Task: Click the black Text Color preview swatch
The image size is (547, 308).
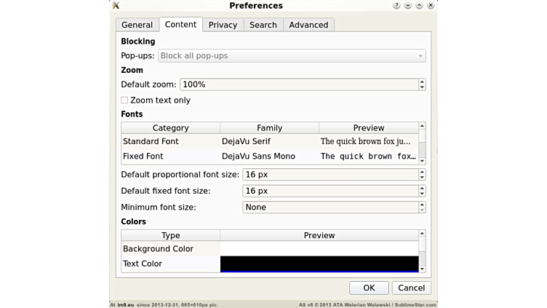Action: point(319,264)
